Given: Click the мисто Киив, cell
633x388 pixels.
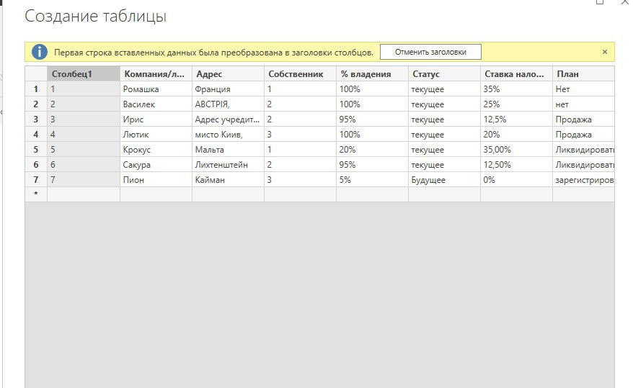Looking at the screenshot, I should (x=228, y=135).
